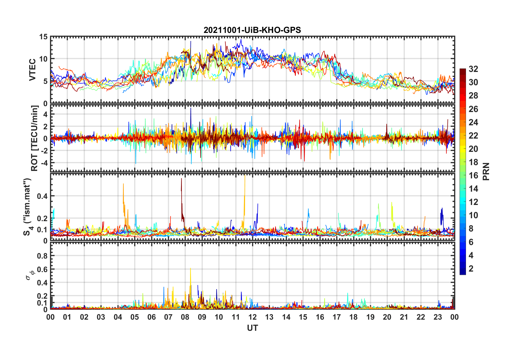Click x-axis hour label 02
Viewport: 505px width, 343px height.
pyautogui.click(x=84, y=317)
